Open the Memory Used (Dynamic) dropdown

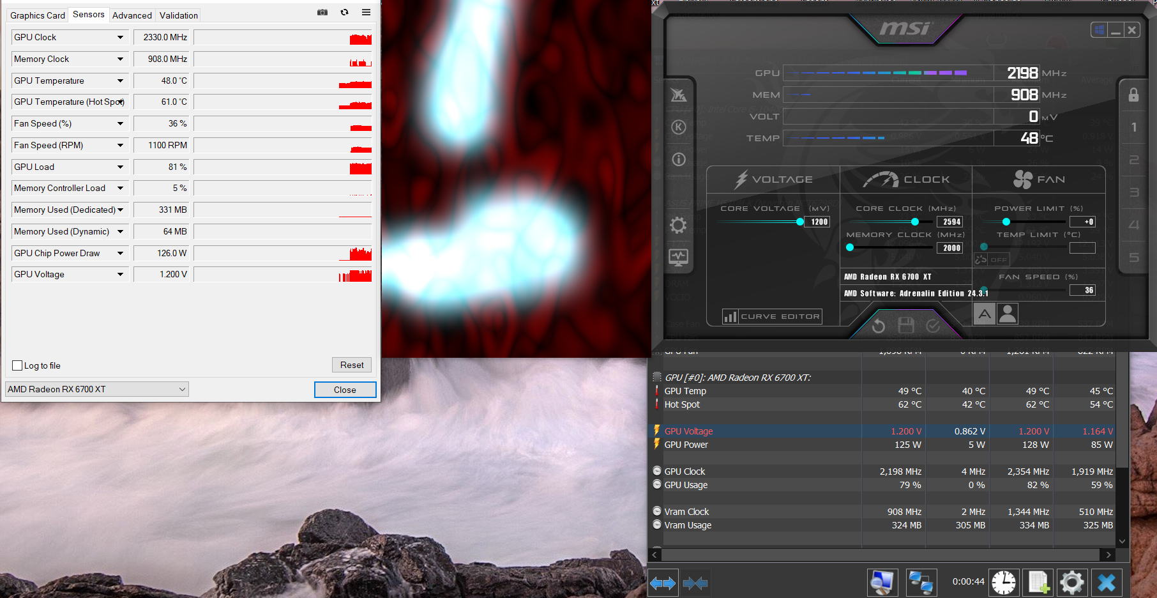tap(120, 232)
